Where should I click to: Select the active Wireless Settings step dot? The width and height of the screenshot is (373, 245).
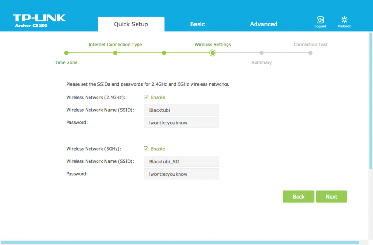[213, 53]
